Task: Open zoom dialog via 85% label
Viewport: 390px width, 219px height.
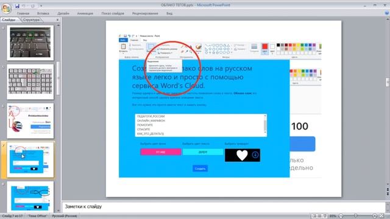Action: 333,216
